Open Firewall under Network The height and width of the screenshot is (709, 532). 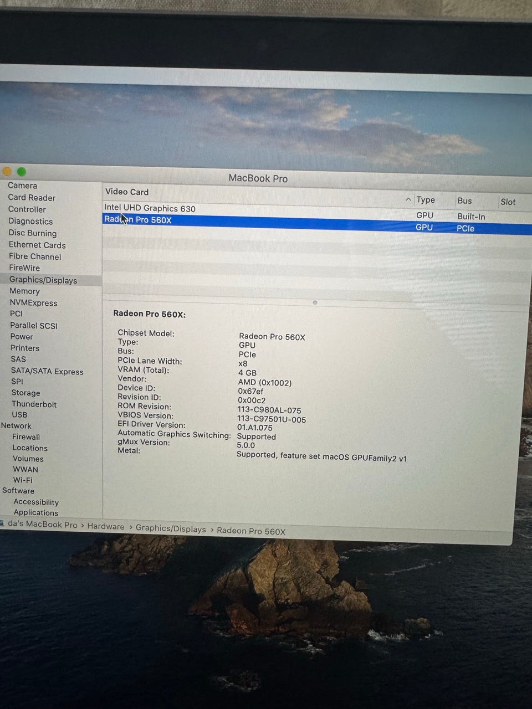pyautogui.click(x=26, y=437)
